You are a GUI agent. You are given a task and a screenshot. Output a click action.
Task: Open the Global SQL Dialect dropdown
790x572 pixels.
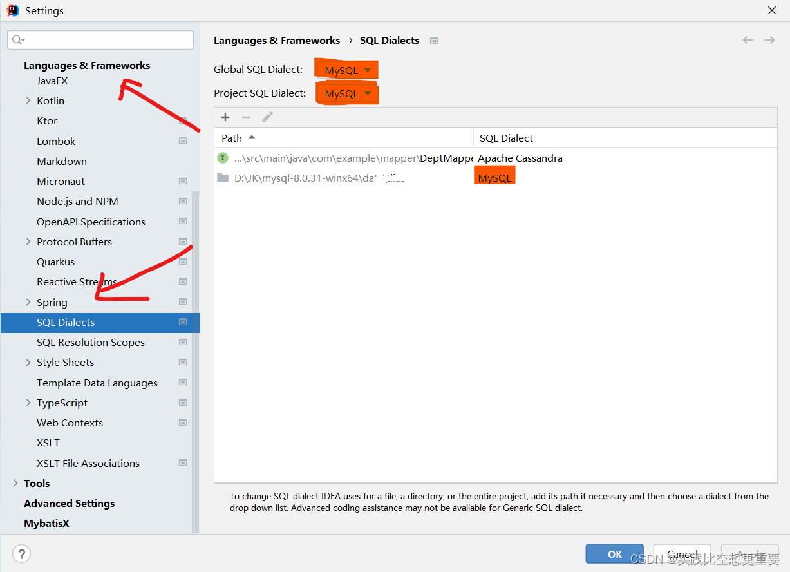click(347, 70)
